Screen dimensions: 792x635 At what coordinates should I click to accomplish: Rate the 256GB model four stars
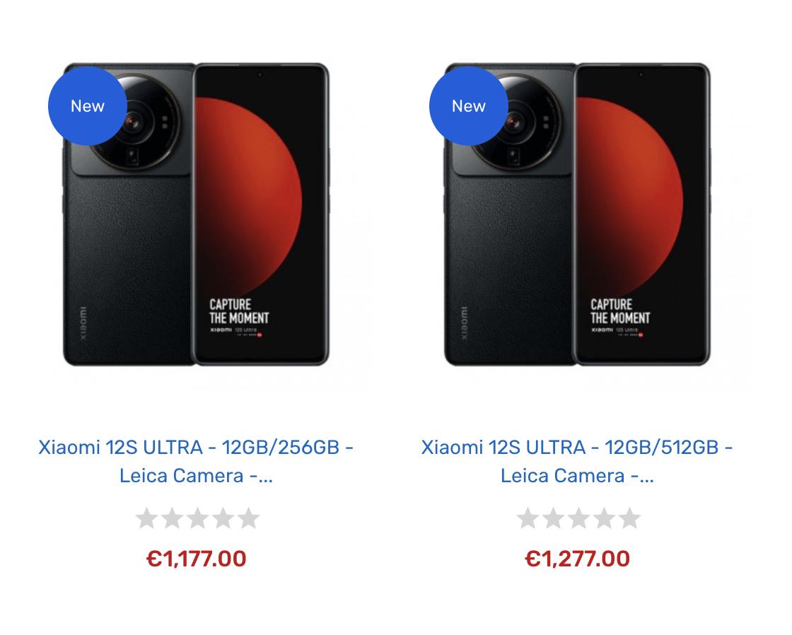(x=223, y=518)
